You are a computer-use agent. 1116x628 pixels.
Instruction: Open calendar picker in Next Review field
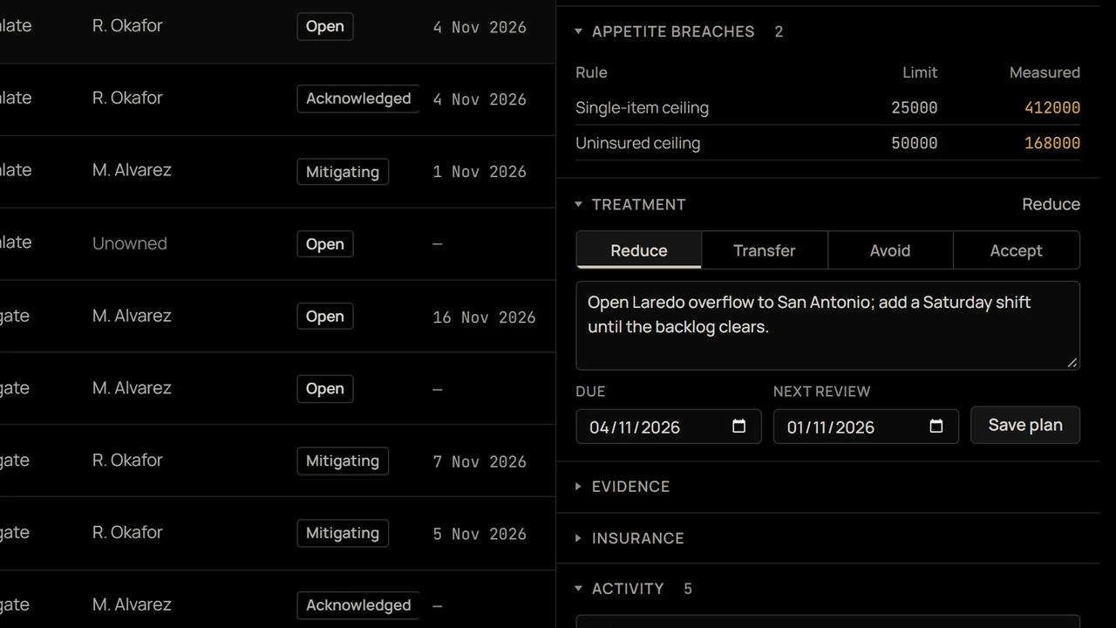[936, 427]
